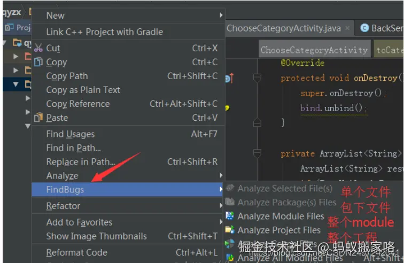Select Reformat Code option

click(76, 253)
